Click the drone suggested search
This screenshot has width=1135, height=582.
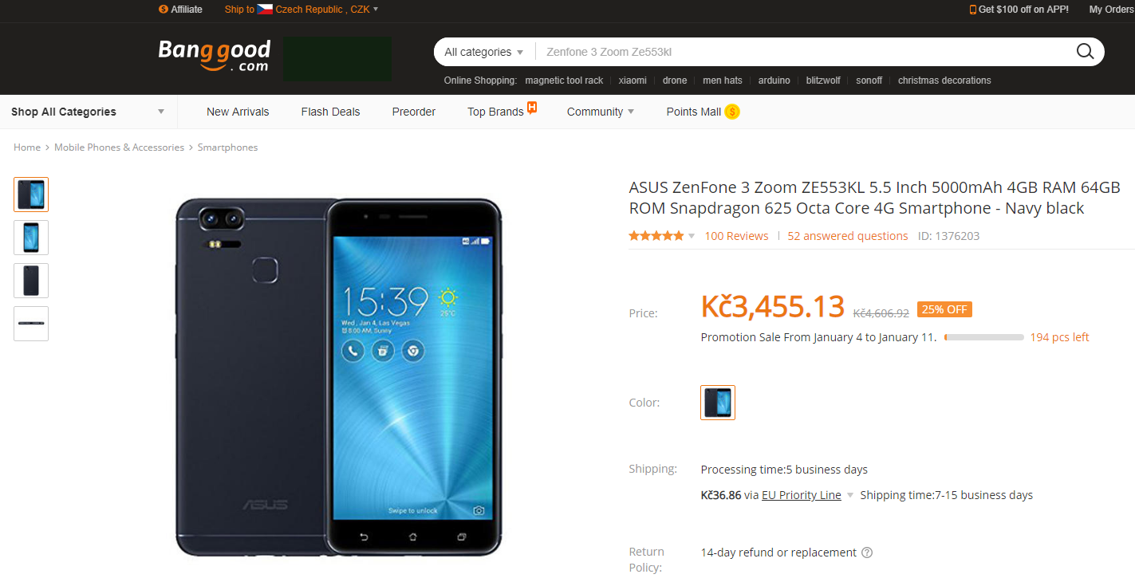[675, 81]
